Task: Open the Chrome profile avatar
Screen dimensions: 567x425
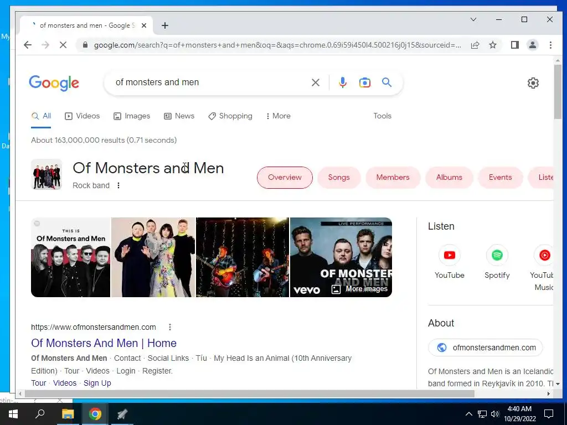Action: (x=532, y=45)
